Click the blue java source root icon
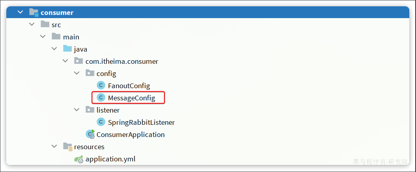 67,49
